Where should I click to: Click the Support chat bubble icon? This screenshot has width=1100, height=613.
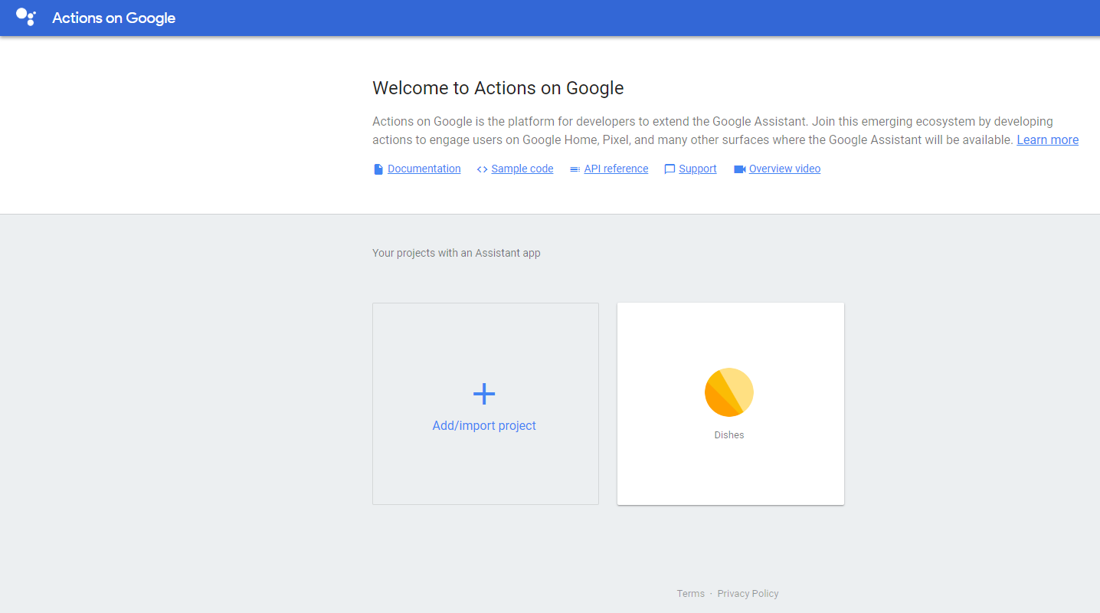click(669, 169)
